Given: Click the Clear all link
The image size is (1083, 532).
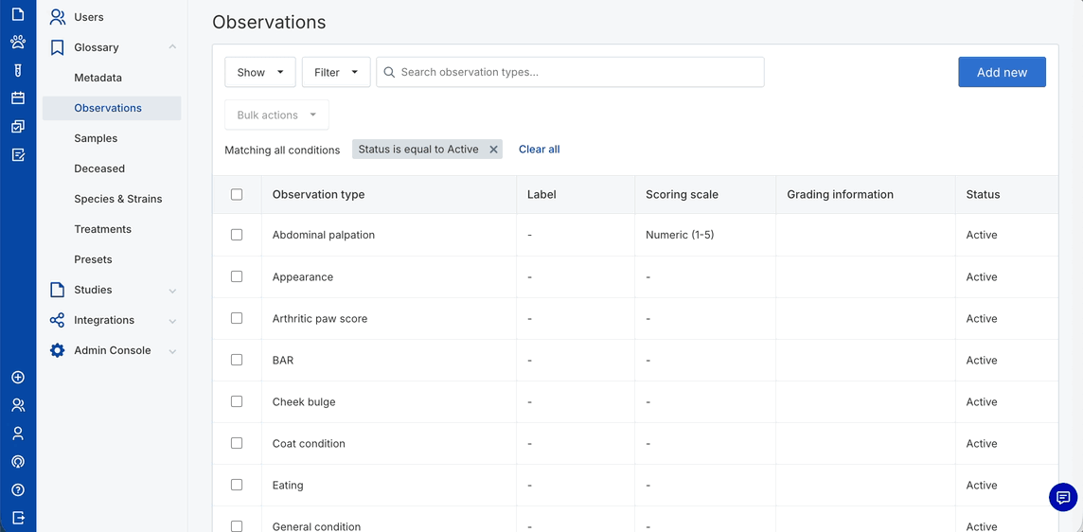Looking at the screenshot, I should [539, 150].
